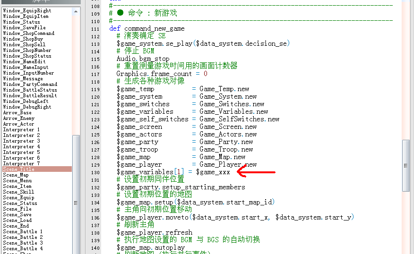
Task: Place cursor on def command_new_game line
Action: [x=147, y=28]
